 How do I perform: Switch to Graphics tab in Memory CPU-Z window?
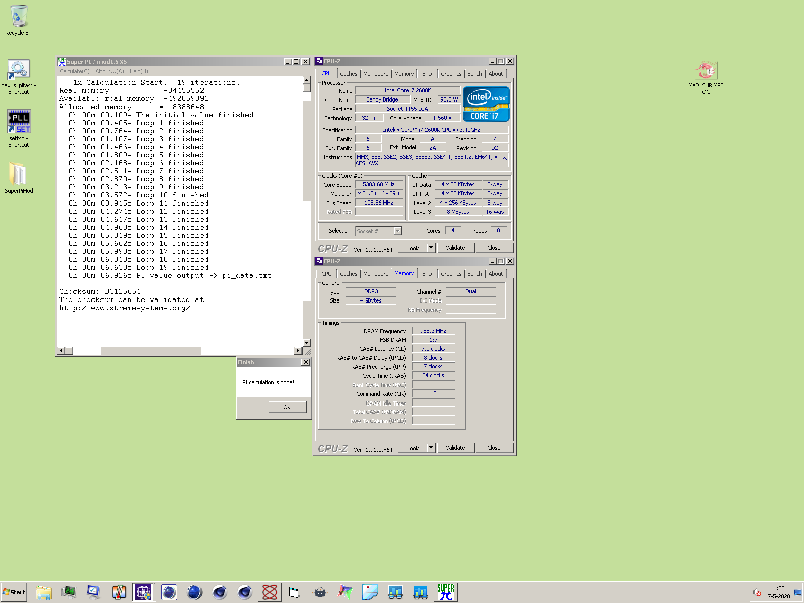tap(451, 274)
